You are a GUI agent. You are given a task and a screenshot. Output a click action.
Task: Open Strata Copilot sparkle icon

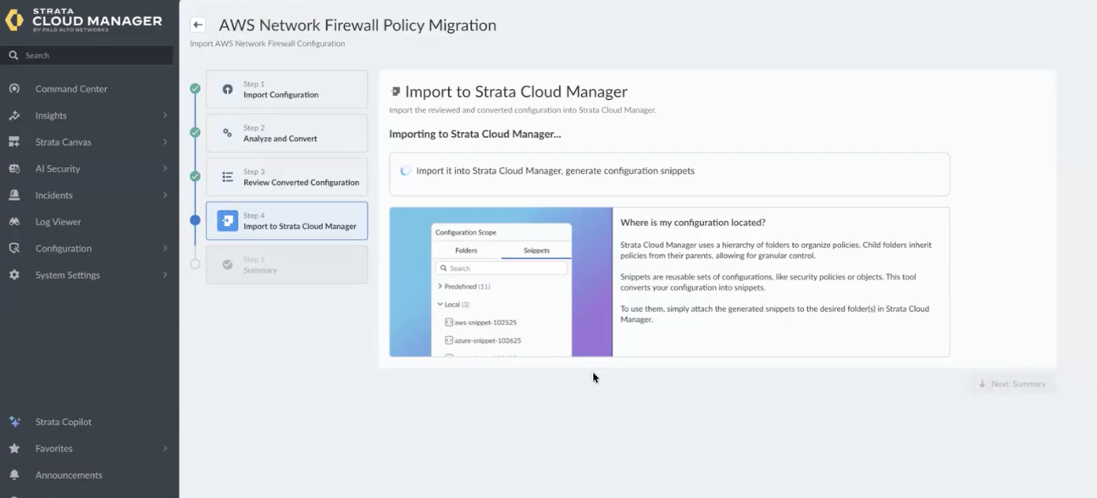point(14,422)
